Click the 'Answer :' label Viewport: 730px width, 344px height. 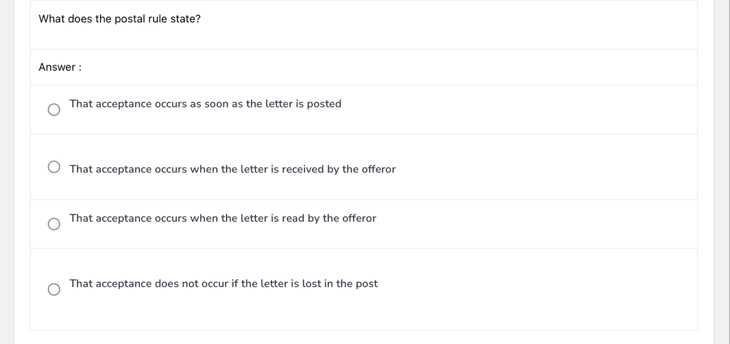60,67
